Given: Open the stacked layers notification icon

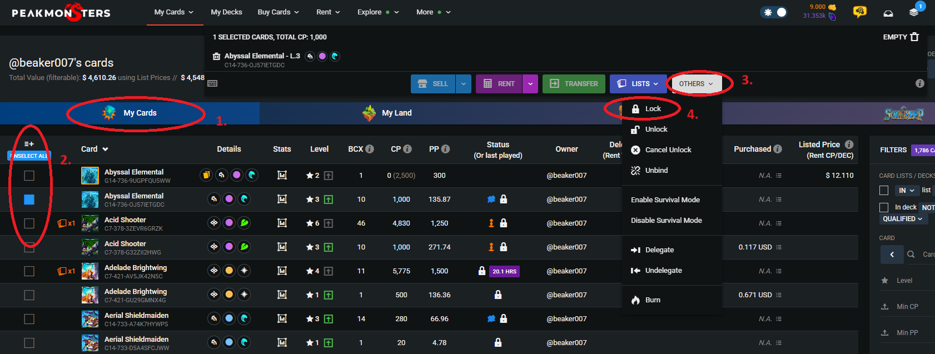Looking at the screenshot, I should [914, 12].
